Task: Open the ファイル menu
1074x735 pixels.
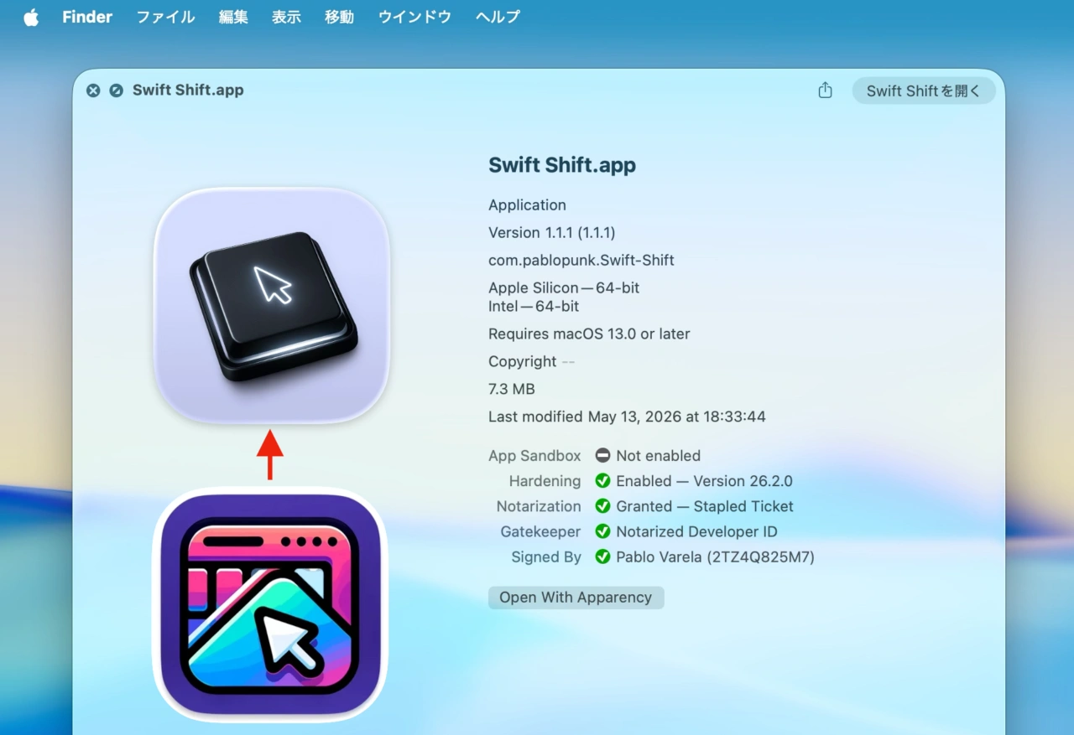Action: tap(165, 17)
